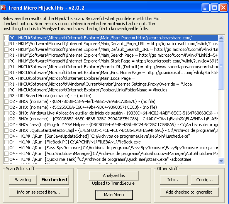Check the search.bearshare.com Start Page entry checkbox
The height and width of the screenshot is (204, 229).
6,38
